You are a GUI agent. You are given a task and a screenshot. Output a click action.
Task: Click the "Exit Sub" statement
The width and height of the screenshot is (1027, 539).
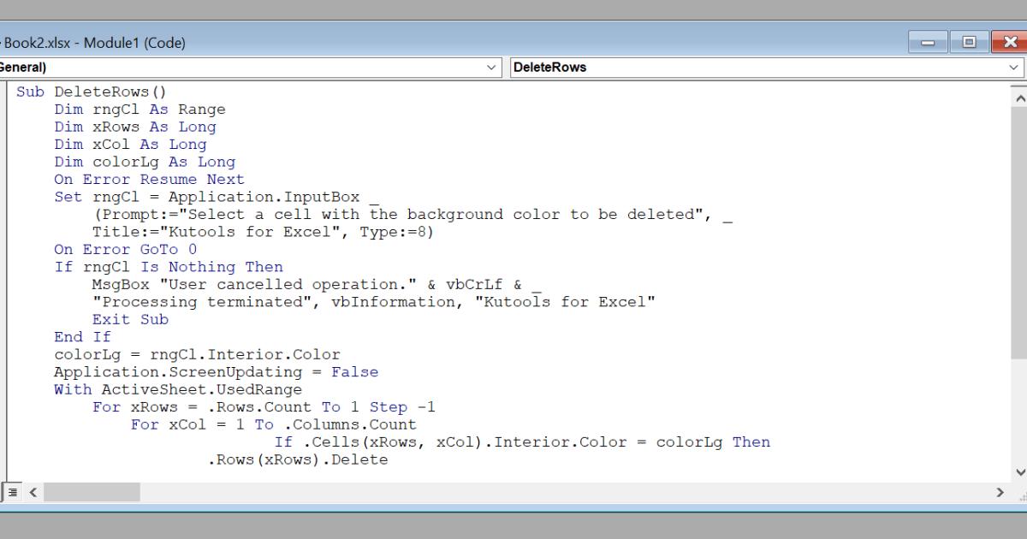coord(130,319)
